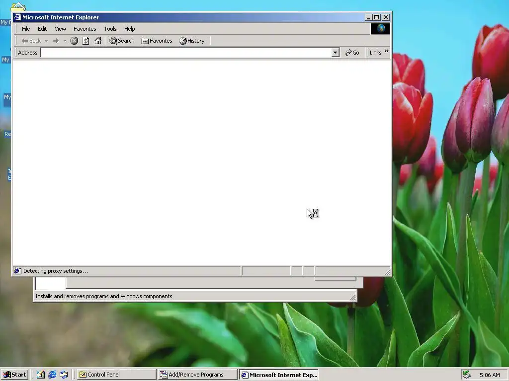Maximize the Internet Explorer window

pyautogui.click(x=377, y=17)
